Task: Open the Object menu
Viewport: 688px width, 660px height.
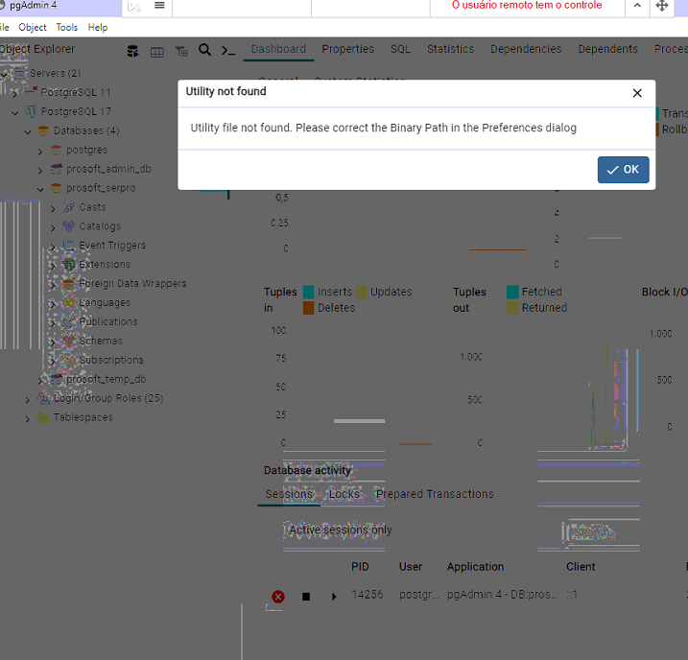Action: (33, 27)
